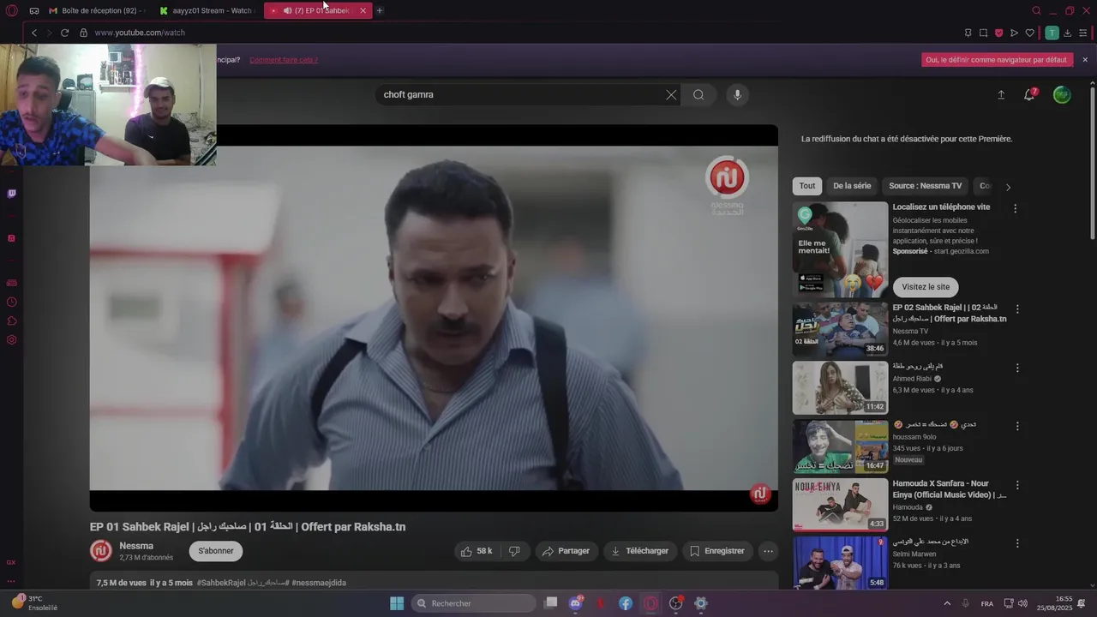The image size is (1097, 617).
Task: Click the #nessmaejdida hashtag link
Action: coord(319,583)
